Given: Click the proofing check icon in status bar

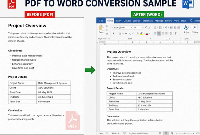Looking at the screenshot, I should point(124,133).
